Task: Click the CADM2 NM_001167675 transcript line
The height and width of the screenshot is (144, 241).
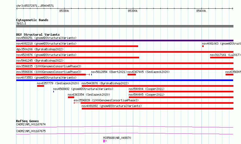Action: tap(125, 134)
